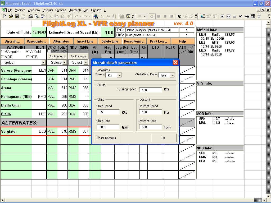The image size is (271, 203).
Task: Toggle Design Mode ruler-and-pencil icon
Action: [x=202, y=16]
